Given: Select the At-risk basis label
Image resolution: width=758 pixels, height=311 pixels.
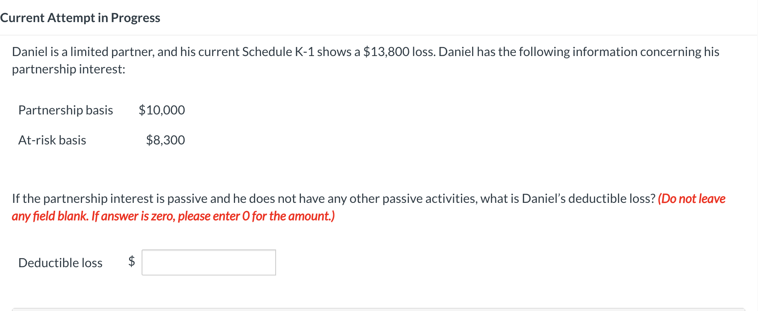Looking at the screenshot, I should pos(52,140).
